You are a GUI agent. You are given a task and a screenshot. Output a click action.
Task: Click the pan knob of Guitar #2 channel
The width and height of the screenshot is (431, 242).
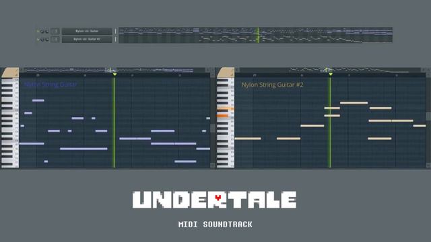tap(42, 40)
